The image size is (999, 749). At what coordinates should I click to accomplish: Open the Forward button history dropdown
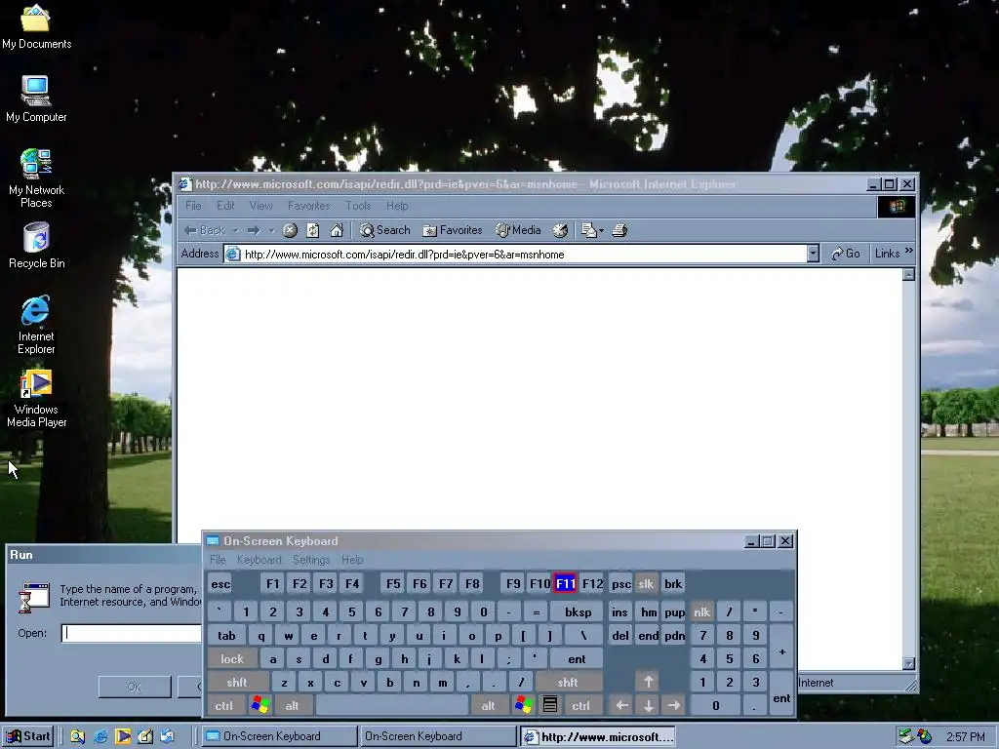tap(271, 230)
